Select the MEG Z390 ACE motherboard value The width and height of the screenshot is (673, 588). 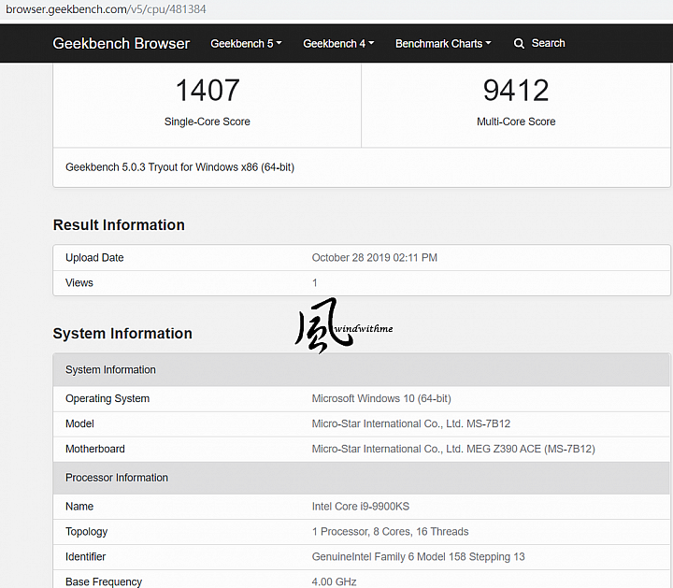(x=453, y=449)
